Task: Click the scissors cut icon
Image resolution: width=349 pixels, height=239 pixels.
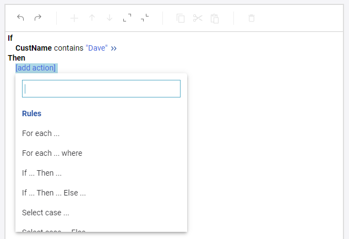Action: (x=198, y=18)
